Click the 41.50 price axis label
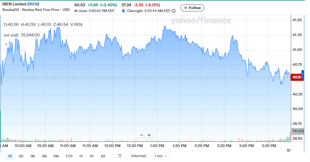The width and height of the screenshot is (310, 162). (x=297, y=20)
